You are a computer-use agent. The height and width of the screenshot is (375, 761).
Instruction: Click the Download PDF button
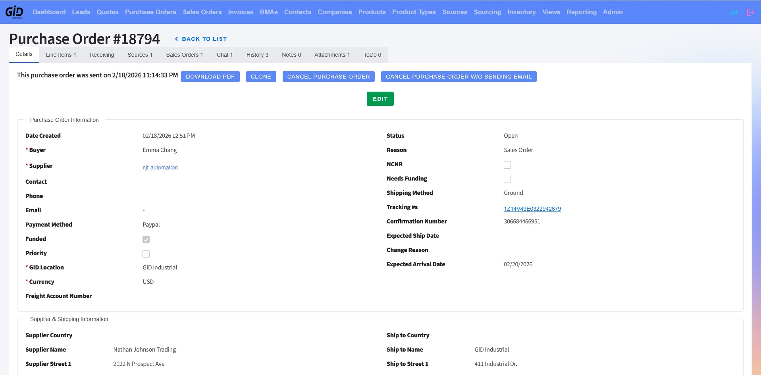coord(210,77)
